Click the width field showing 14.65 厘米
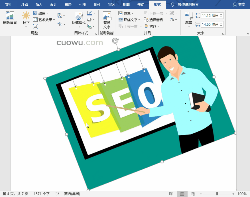 pyautogui.click(x=210, y=25)
